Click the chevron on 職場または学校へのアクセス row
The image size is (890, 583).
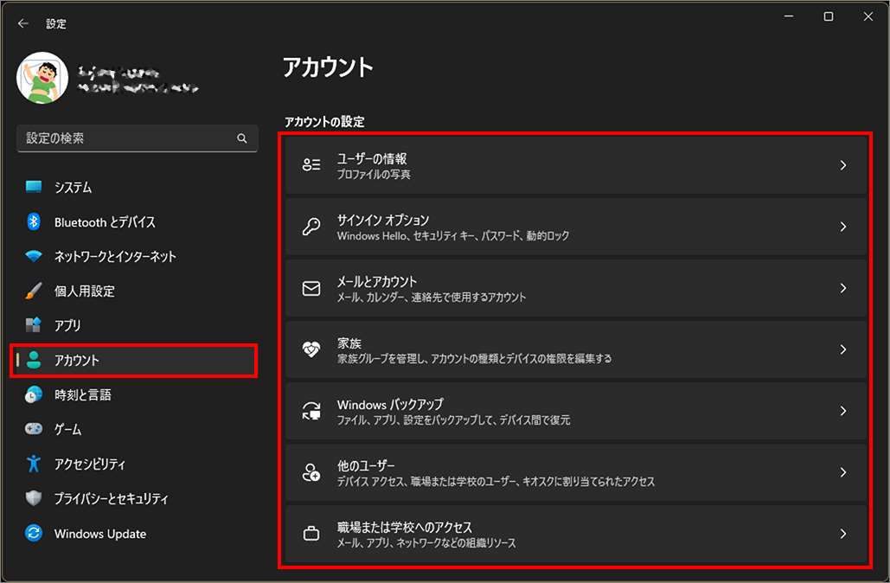pos(843,534)
